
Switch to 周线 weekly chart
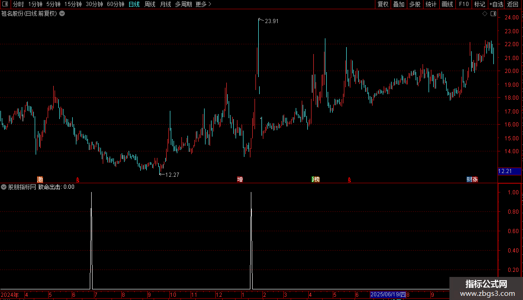click(150, 4)
